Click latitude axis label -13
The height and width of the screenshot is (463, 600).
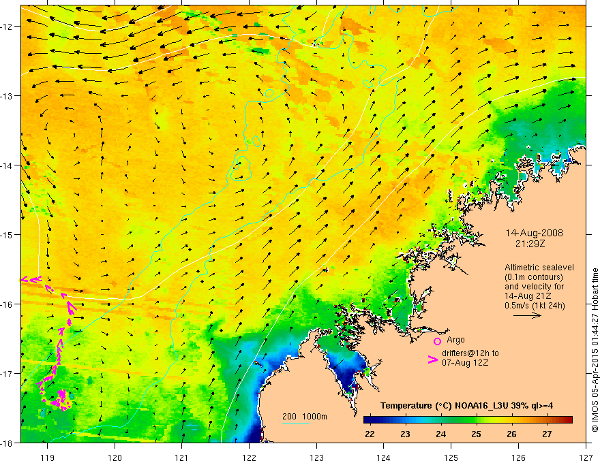6,96
